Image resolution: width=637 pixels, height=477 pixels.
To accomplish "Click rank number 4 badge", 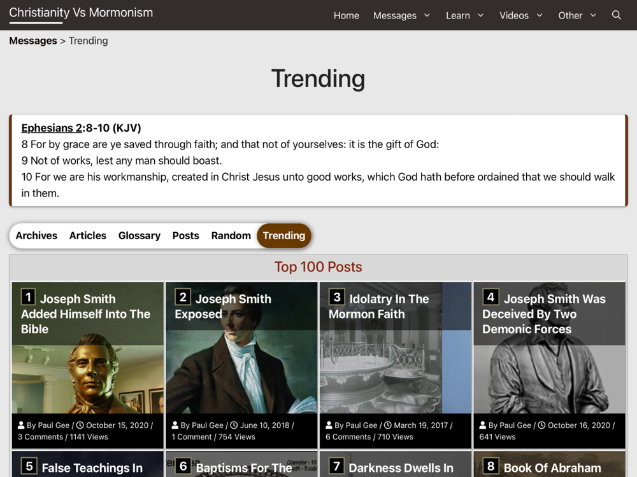I will (490, 297).
